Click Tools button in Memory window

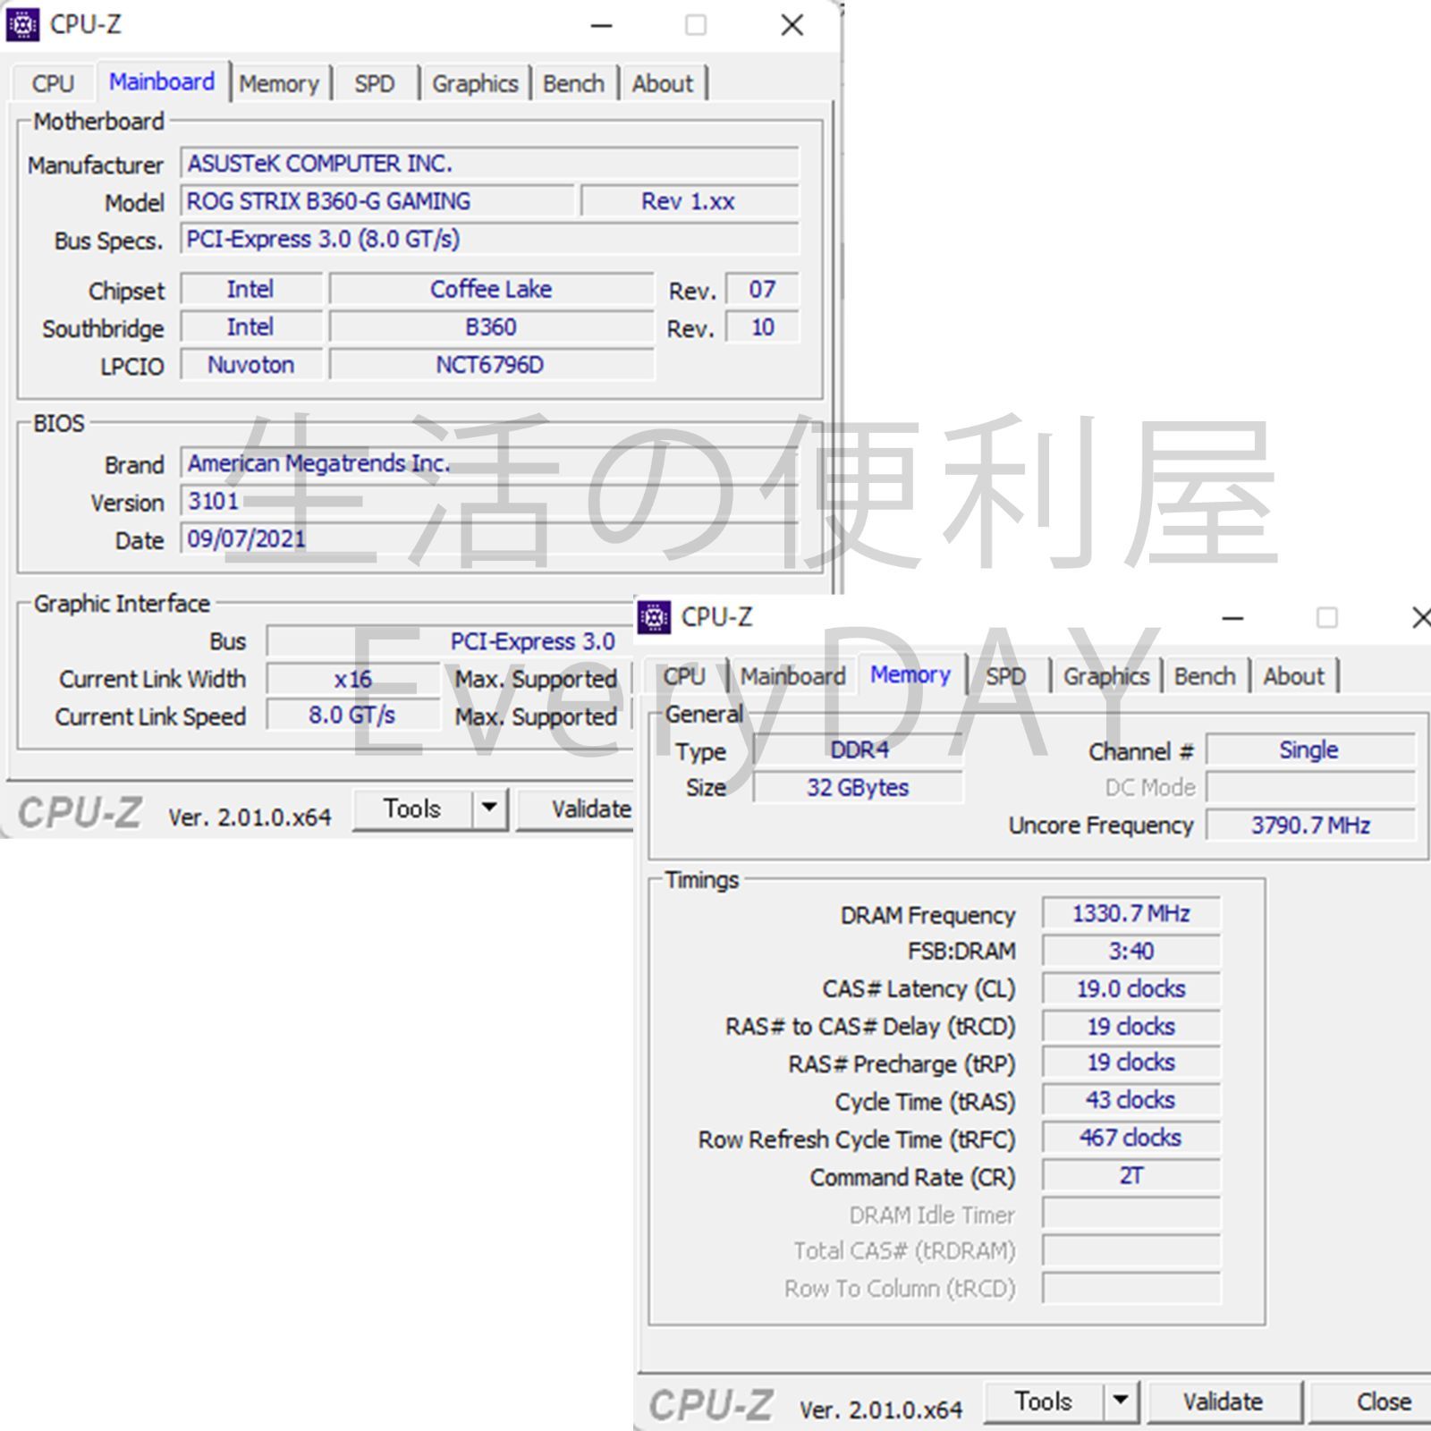coord(1043,1401)
